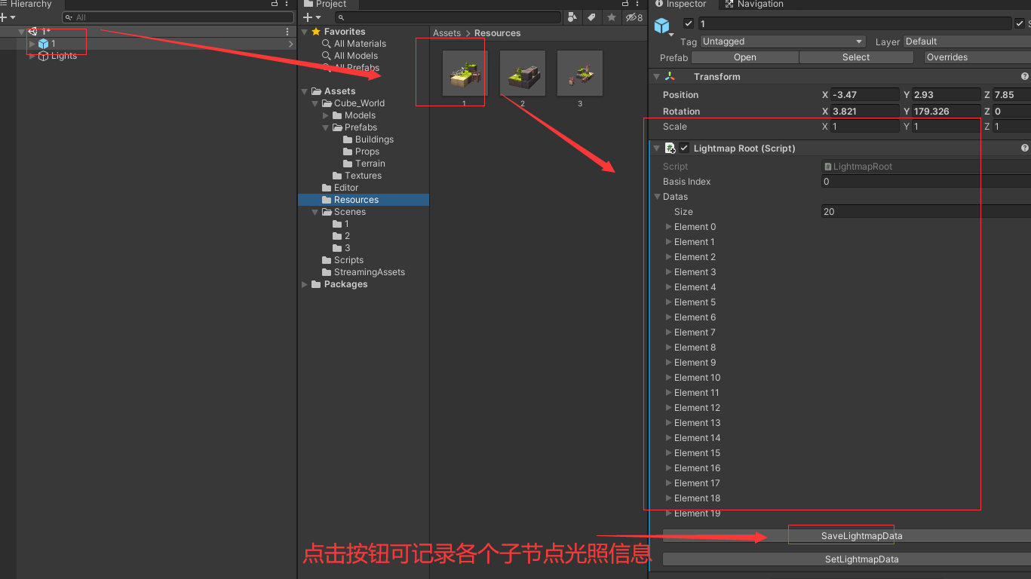Toggle scene visibility for object 1 in Hierarchy
This screenshot has width=1031, height=579.
tap(6, 44)
